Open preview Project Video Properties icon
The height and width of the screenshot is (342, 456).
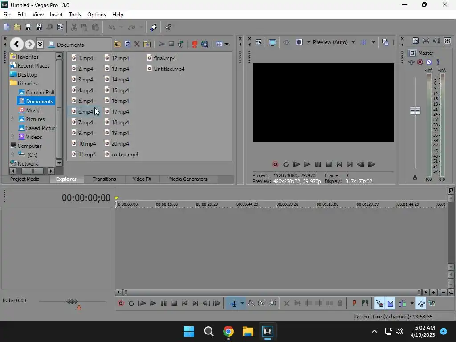pyautogui.click(x=258, y=42)
